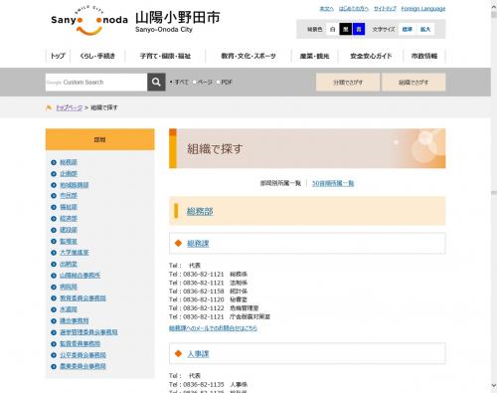
Task: Open 教育委員会事務局 in the sidebar list
Action: pos(83,298)
